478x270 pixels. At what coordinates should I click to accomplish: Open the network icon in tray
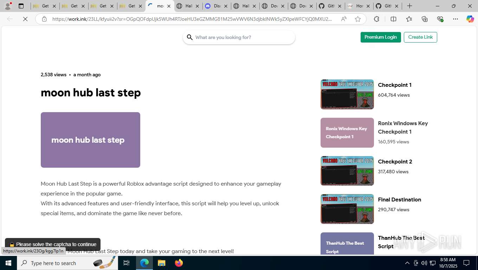point(433,263)
